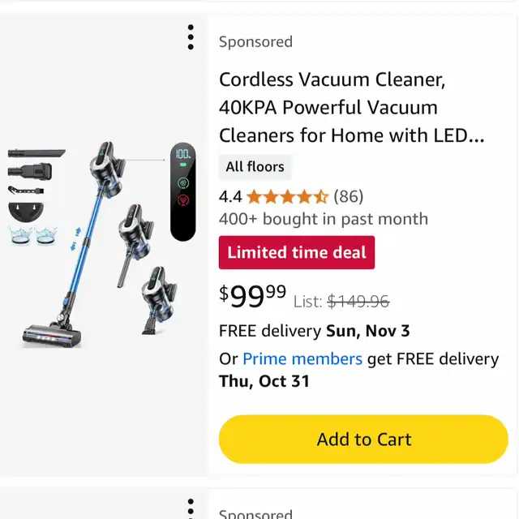The height and width of the screenshot is (519, 519).
Task: Open the three-dot menu of the next listing
Action: point(191,509)
